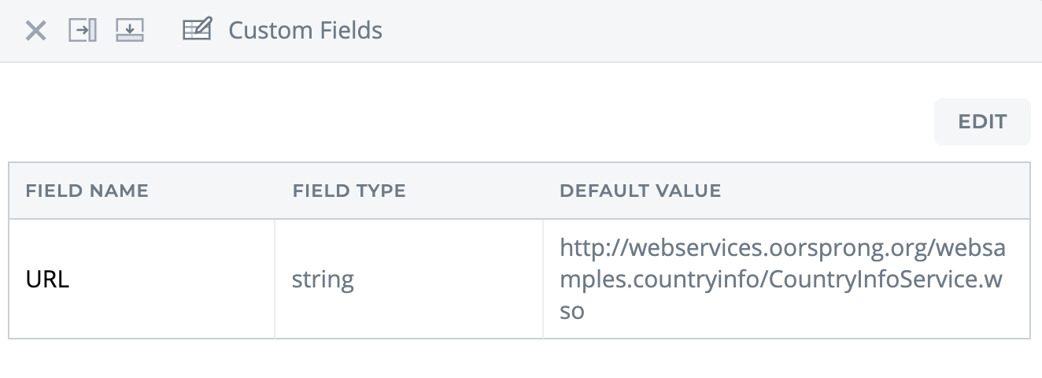Click the first line of the default URL
This screenshot has height=378, width=1042.
pyautogui.click(x=782, y=248)
